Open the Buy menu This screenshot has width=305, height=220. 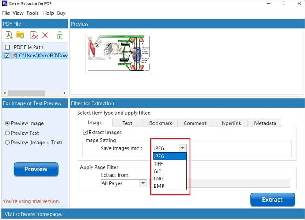61,13
